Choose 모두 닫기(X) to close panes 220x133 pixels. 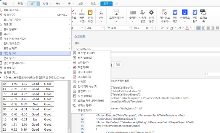pos(91,110)
